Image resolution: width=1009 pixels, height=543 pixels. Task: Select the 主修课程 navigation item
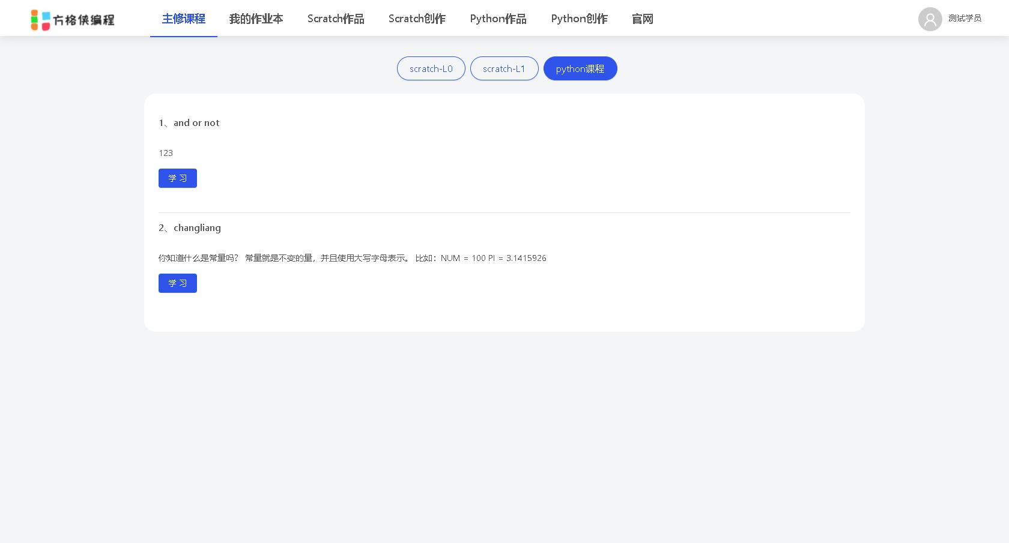184,19
